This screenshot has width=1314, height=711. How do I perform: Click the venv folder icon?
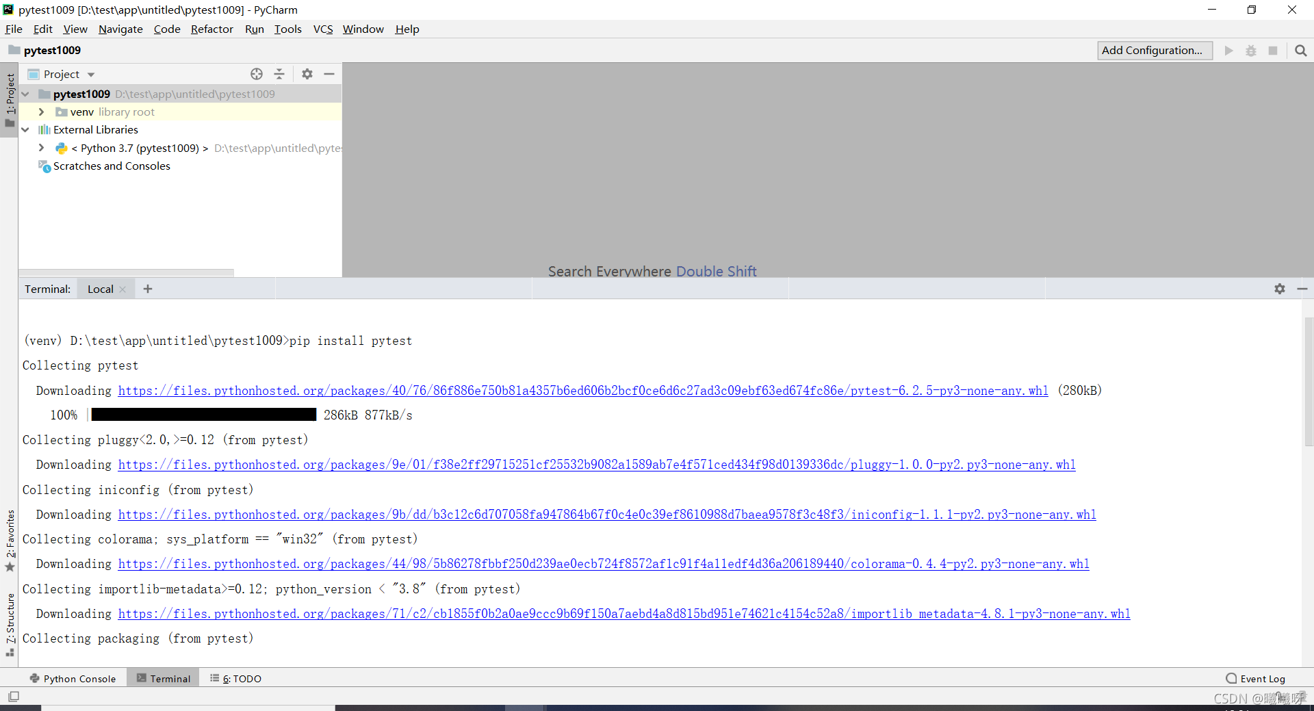click(x=62, y=112)
